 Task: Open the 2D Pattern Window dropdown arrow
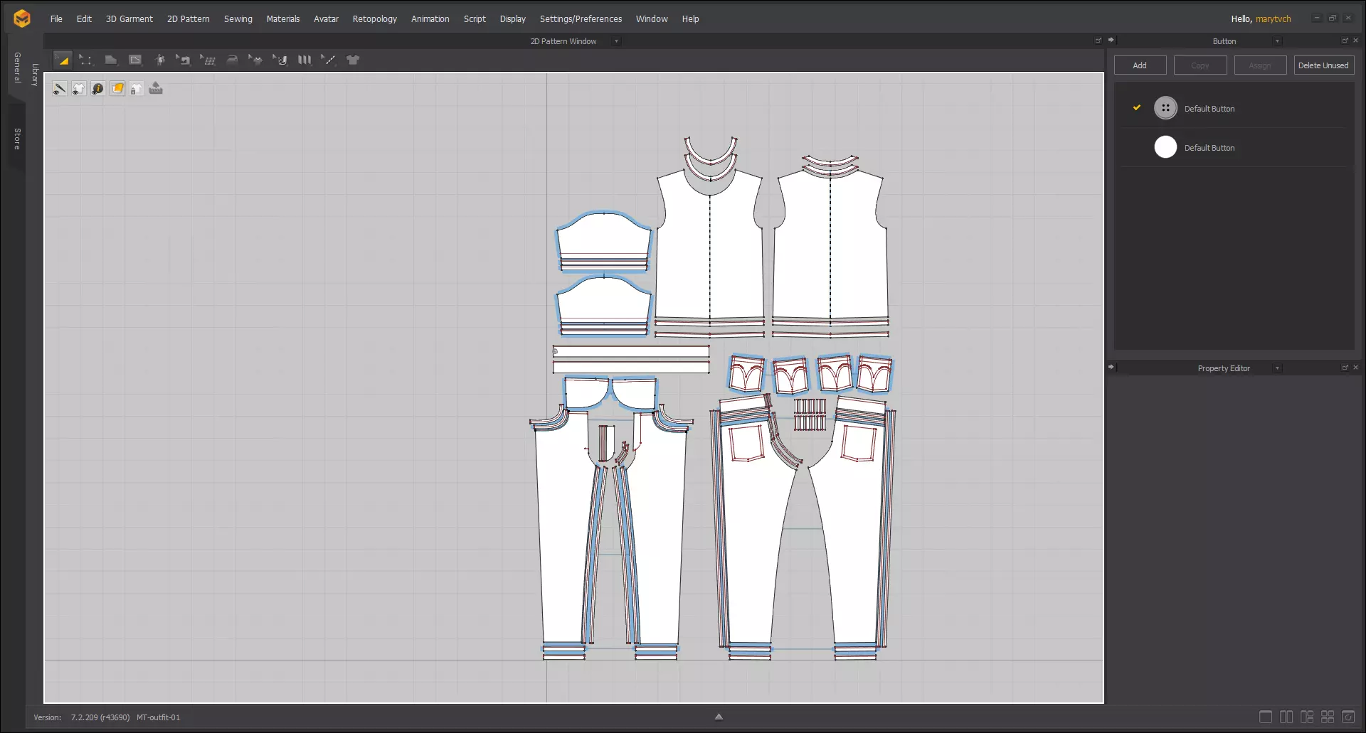pos(616,41)
